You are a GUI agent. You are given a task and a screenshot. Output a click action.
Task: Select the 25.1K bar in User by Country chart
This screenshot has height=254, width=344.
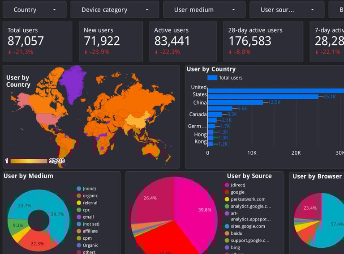tap(263, 97)
